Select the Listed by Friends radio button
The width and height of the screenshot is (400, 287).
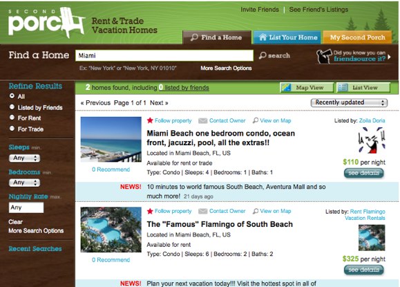coord(12,107)
